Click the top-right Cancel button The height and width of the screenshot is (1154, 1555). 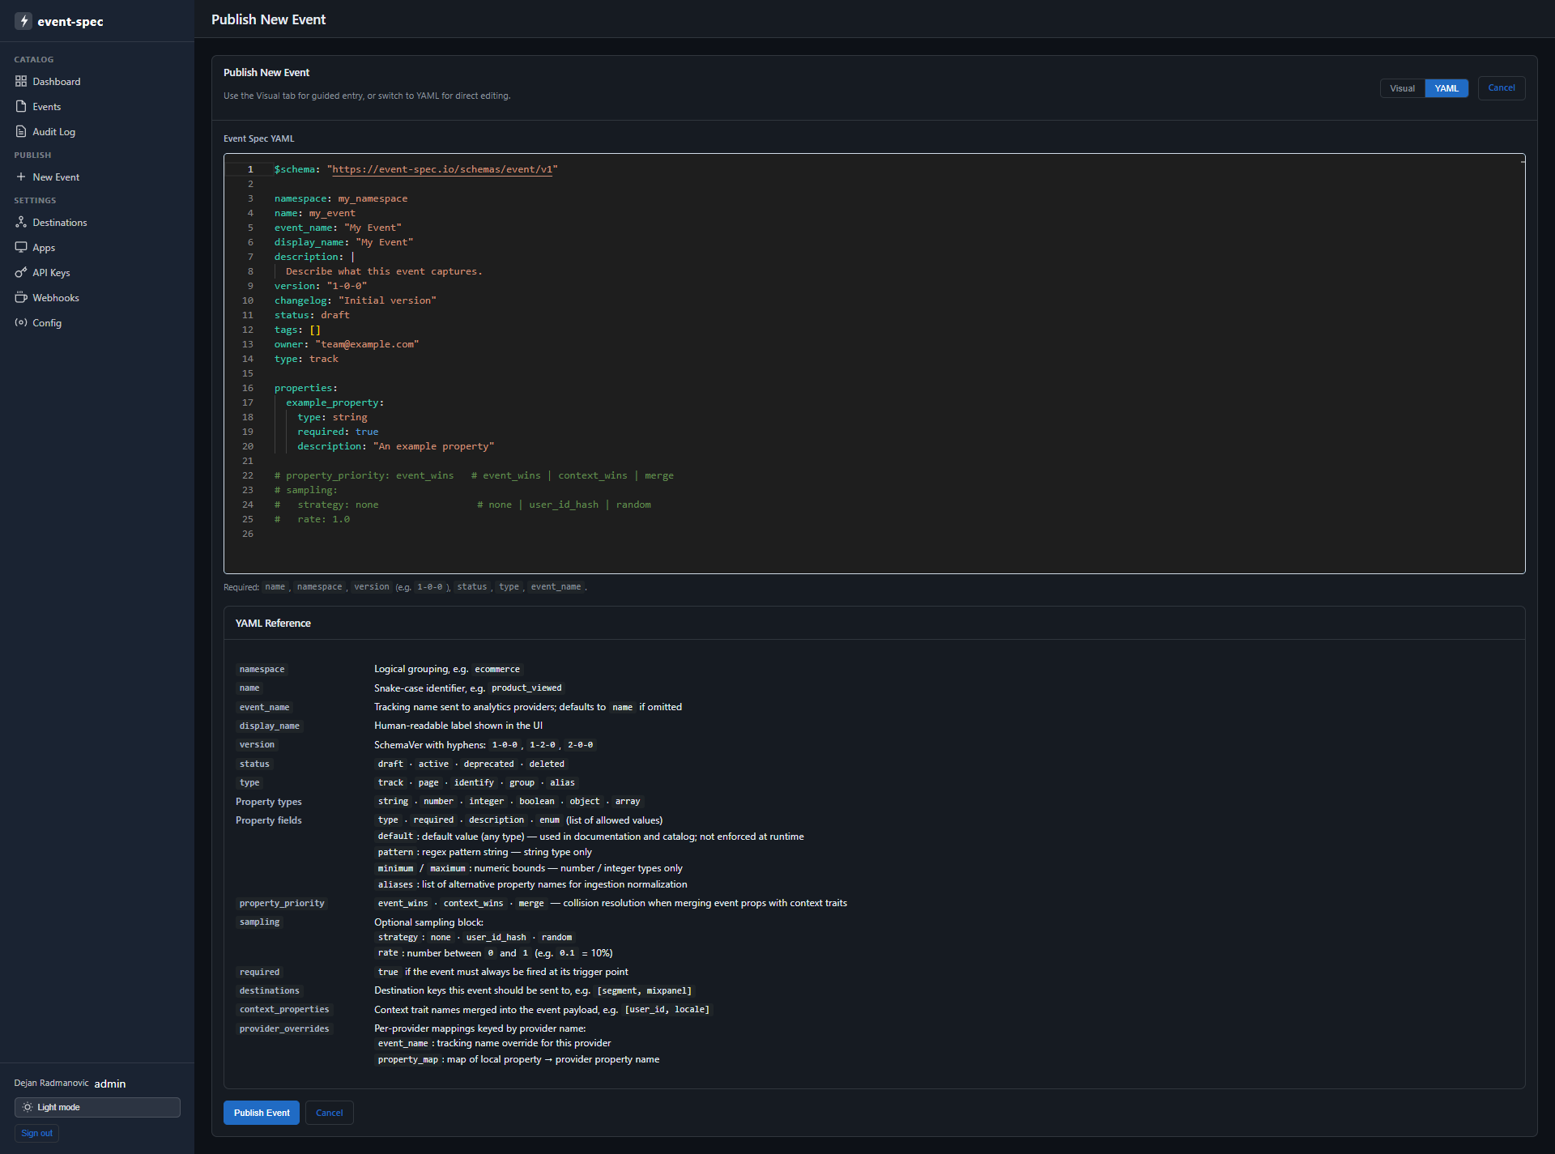click(x=1501, y=88)
